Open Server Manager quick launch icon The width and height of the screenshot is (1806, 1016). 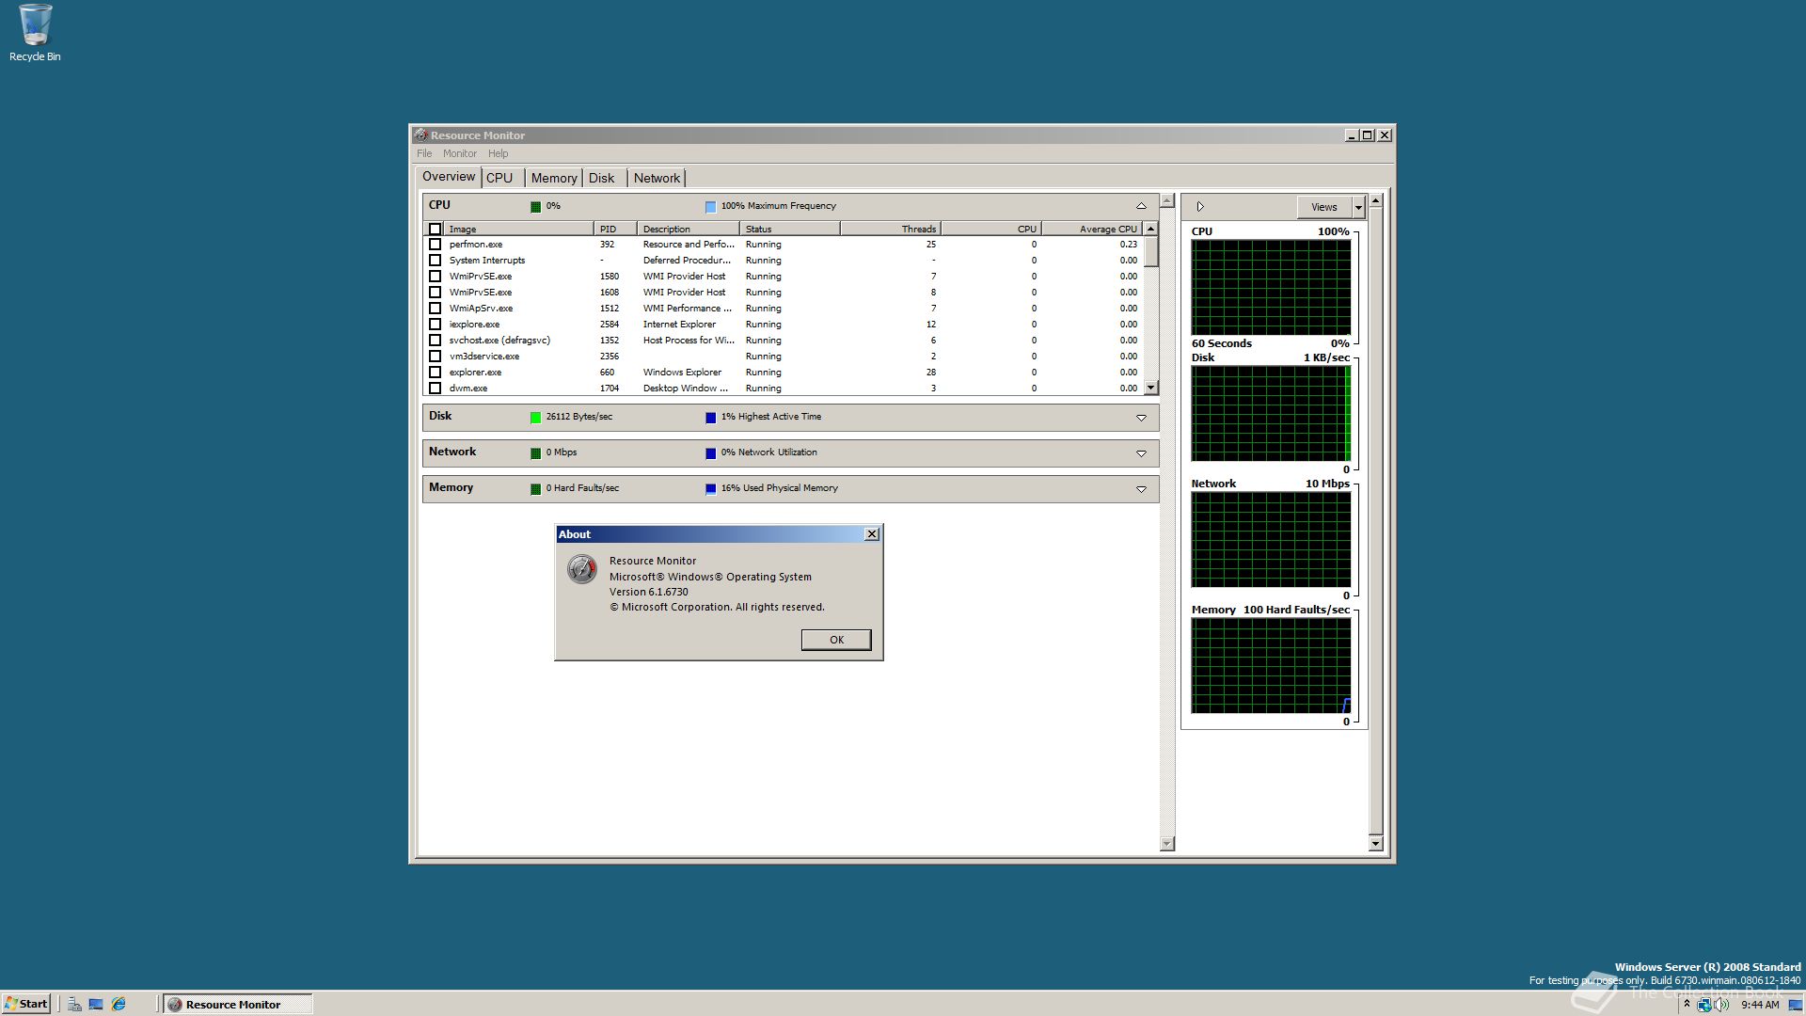click(x=74, y=1004)
